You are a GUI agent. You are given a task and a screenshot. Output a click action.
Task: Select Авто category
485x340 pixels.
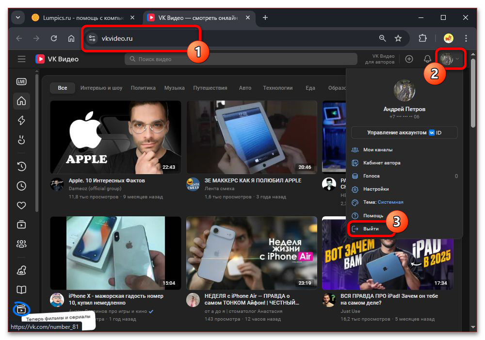pyautogui.click(x=245, y=88)
